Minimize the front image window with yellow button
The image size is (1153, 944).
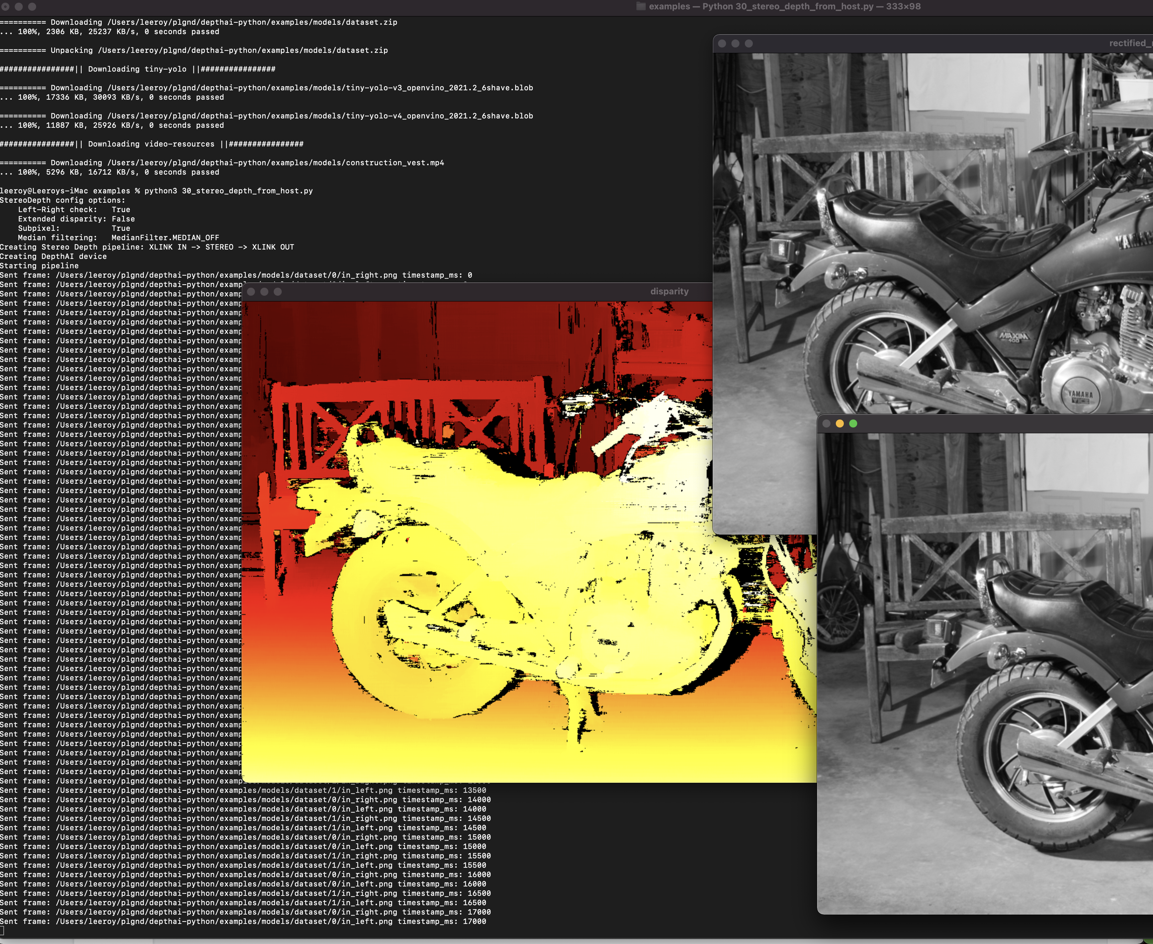click(x=840, y=423)
